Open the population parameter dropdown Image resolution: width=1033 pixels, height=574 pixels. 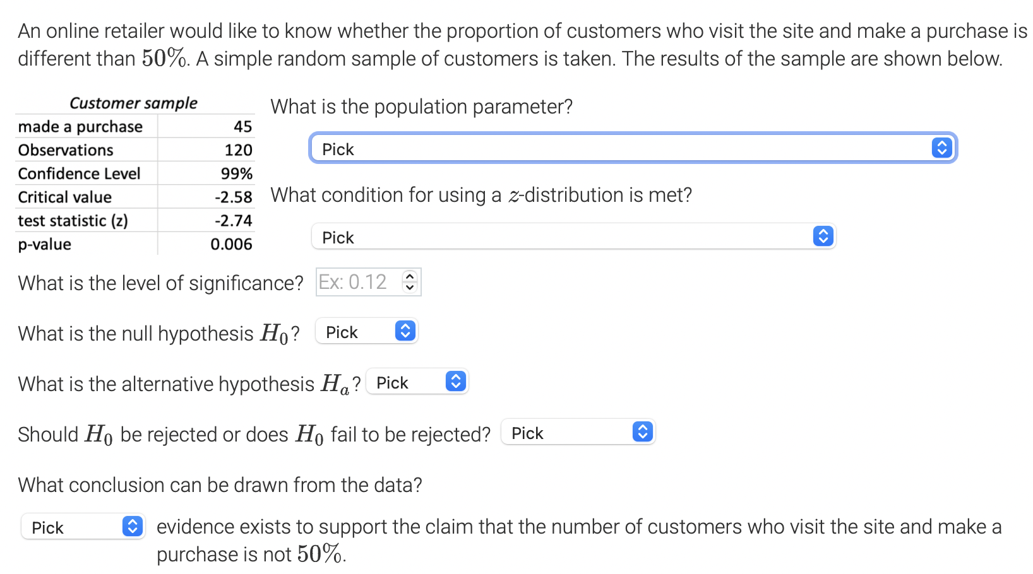631,148
